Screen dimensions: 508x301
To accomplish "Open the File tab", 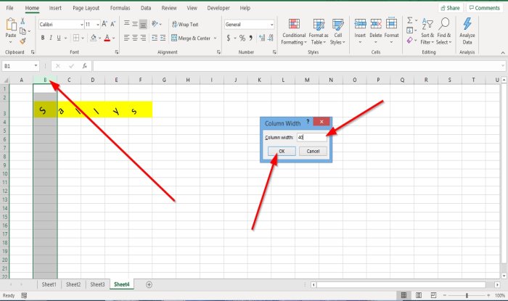I will [x=9, y=8].
